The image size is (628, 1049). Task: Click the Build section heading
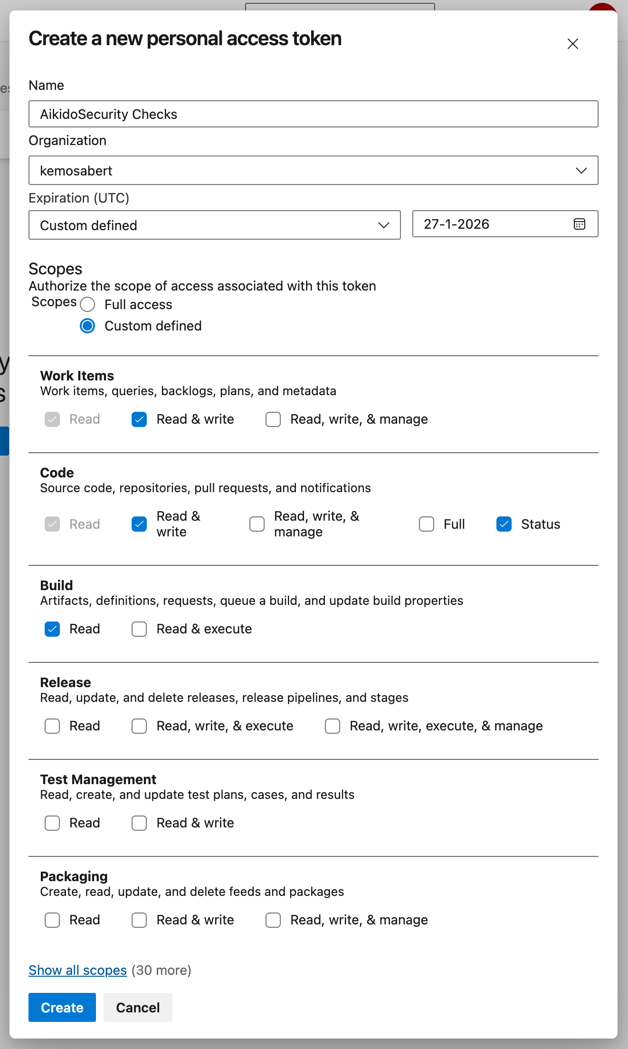57,585
